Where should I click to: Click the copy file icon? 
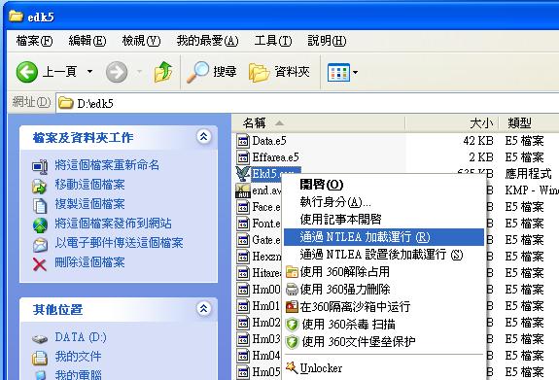click(40, 205)
